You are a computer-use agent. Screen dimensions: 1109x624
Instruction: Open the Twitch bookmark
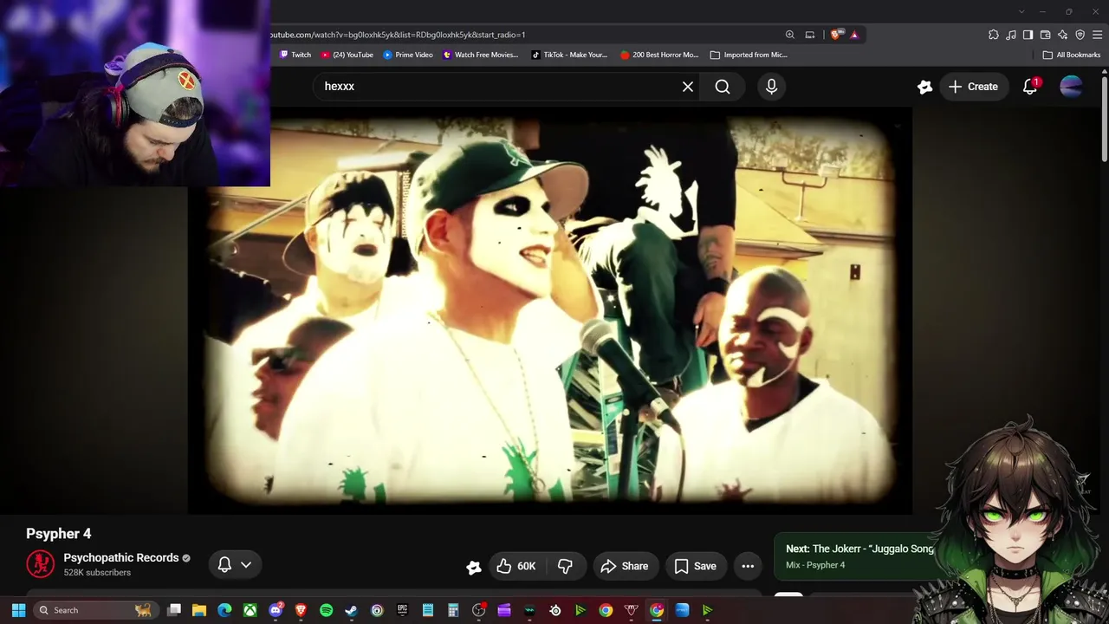point(295,55)
